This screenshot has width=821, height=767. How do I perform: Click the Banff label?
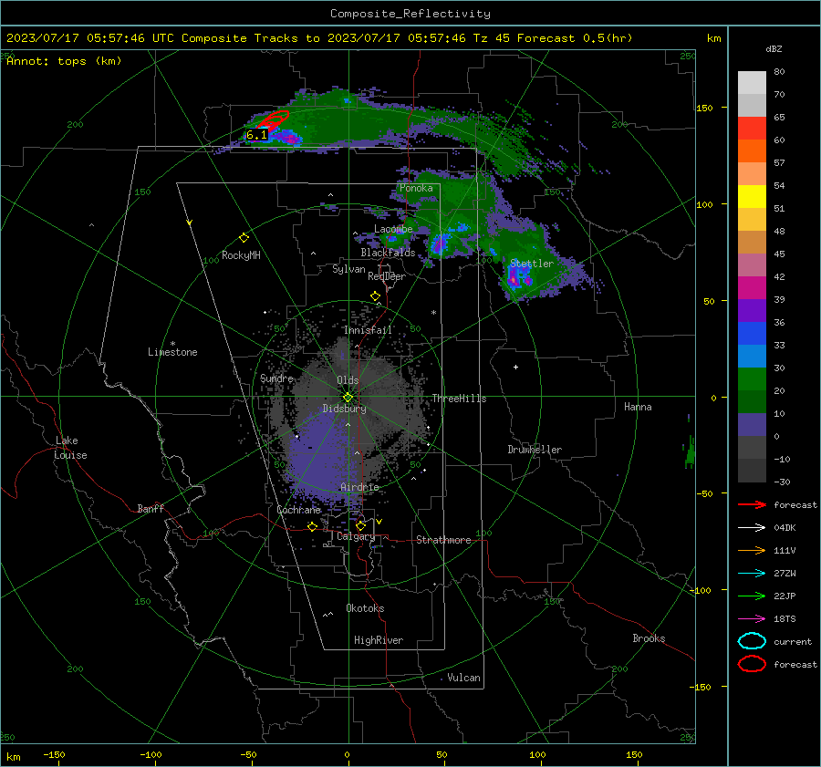(x=151, y=508)
